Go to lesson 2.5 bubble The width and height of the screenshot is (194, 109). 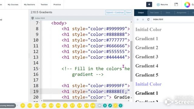(51, 106)
